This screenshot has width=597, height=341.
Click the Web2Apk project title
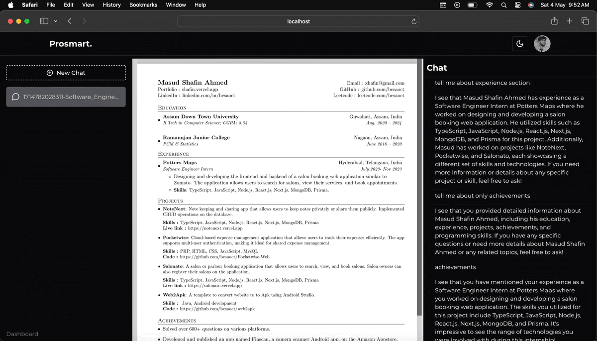click(174, 295)
